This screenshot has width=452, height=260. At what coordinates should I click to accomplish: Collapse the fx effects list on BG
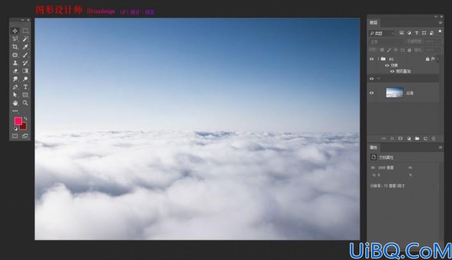[438, 59]
